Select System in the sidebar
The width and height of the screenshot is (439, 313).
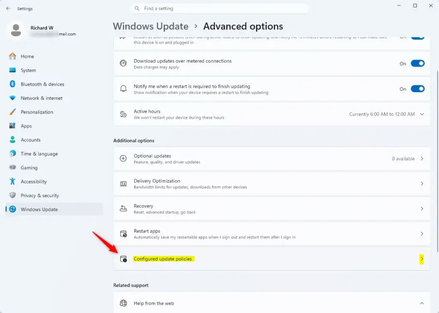click(x=54, y=70)
